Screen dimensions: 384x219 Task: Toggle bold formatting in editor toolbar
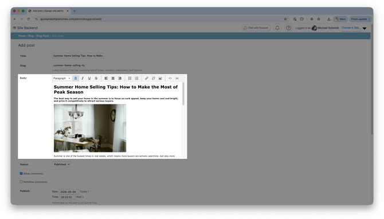coord(76,79)
